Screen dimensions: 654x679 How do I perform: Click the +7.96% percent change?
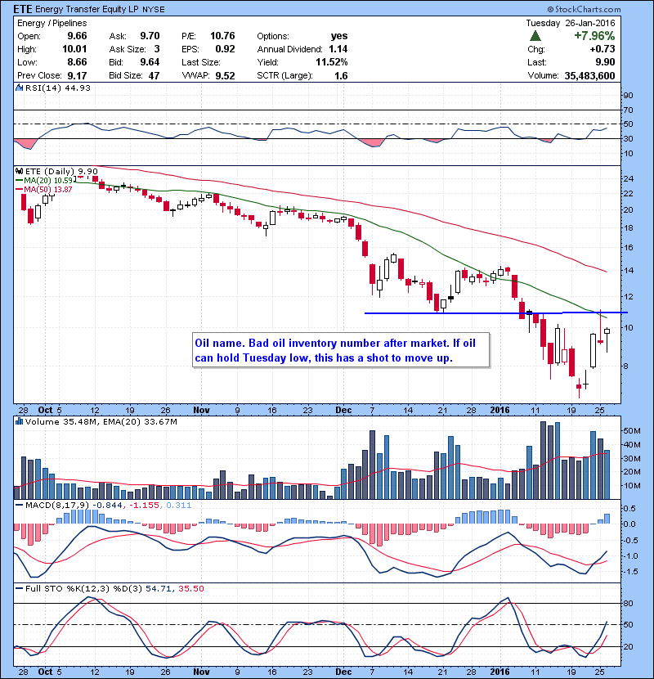tap(594, 35)
